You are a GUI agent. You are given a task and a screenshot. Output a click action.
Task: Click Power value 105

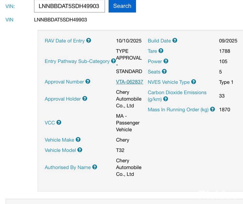223,61
